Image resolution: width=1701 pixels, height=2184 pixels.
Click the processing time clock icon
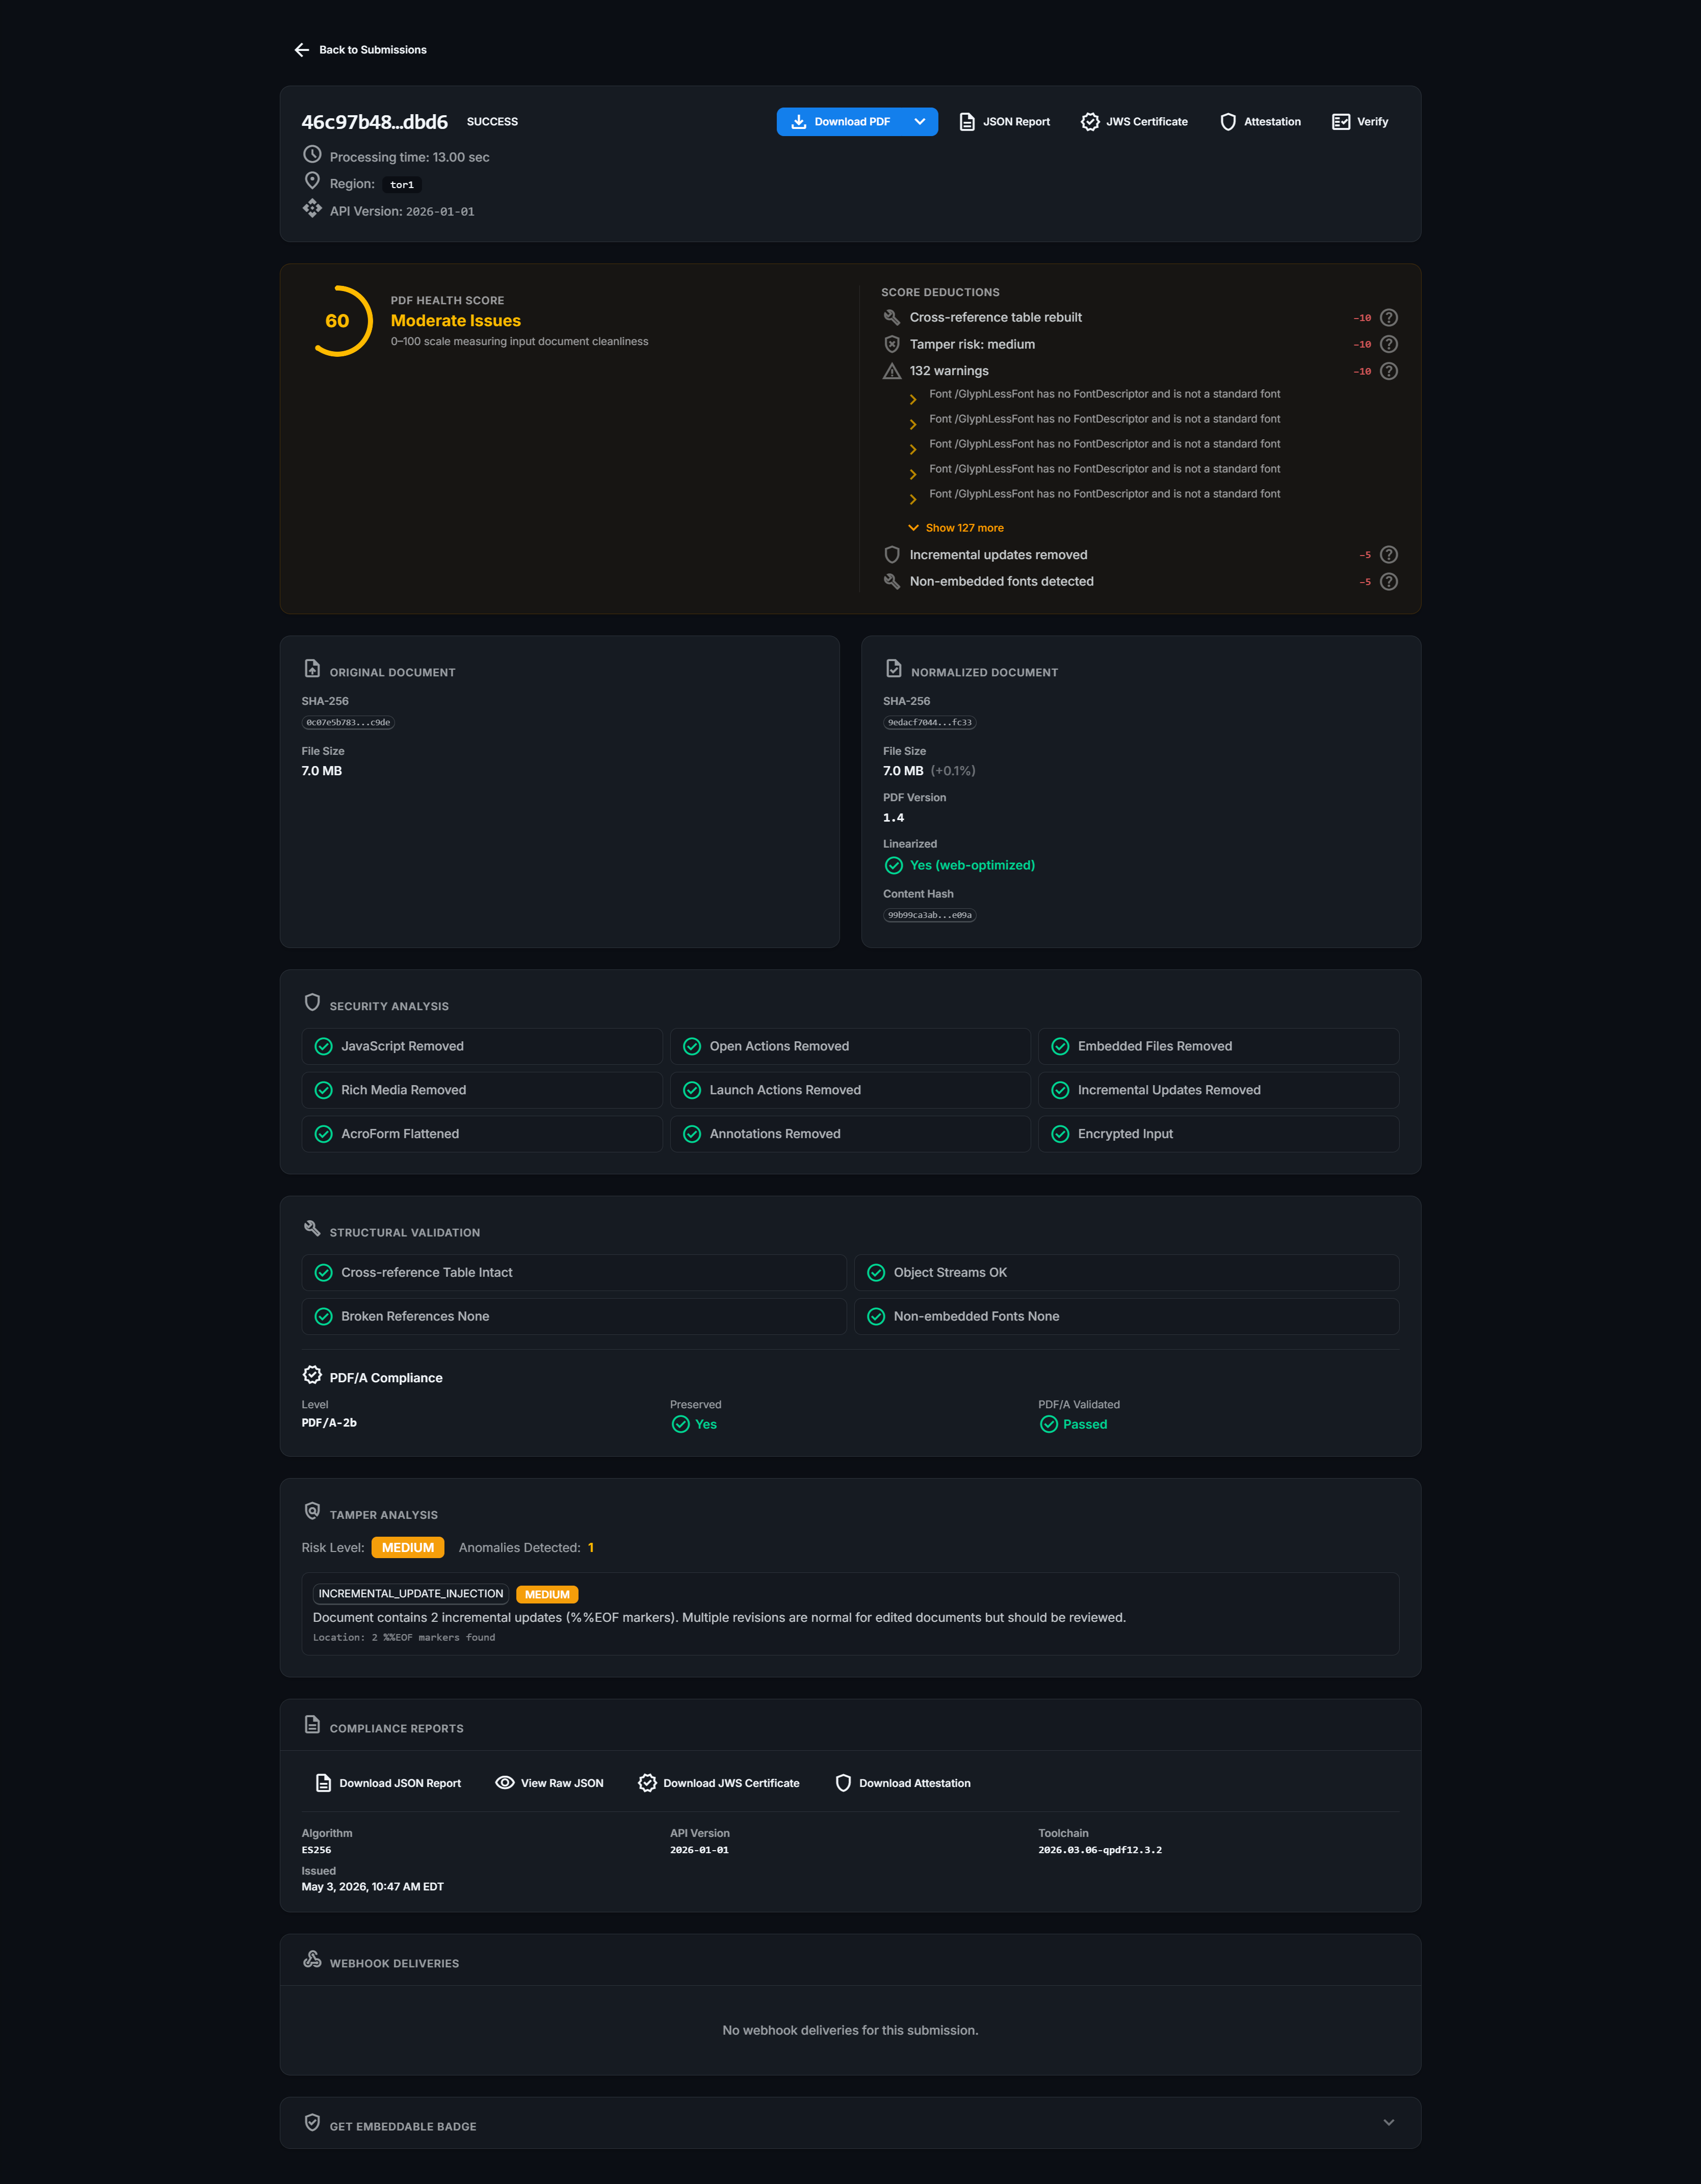pos(312,155)
